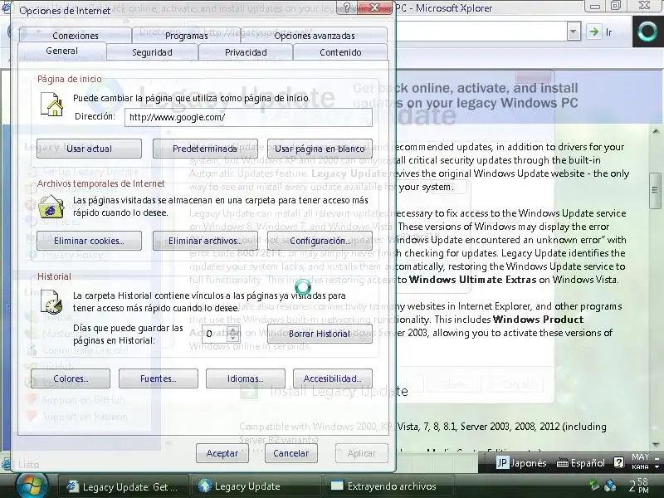The width and height of the screenshot is (664, 498).
Task: Click the home page house icon
Action: [51, 105]
